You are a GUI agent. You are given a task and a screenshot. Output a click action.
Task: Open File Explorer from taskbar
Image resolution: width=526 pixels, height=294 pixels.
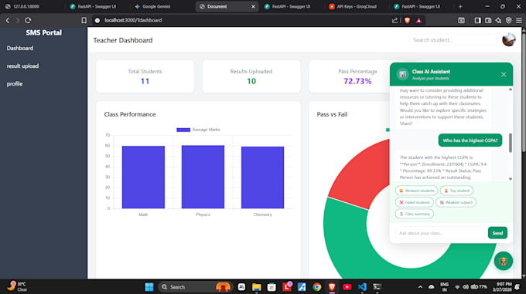(257, 287)
